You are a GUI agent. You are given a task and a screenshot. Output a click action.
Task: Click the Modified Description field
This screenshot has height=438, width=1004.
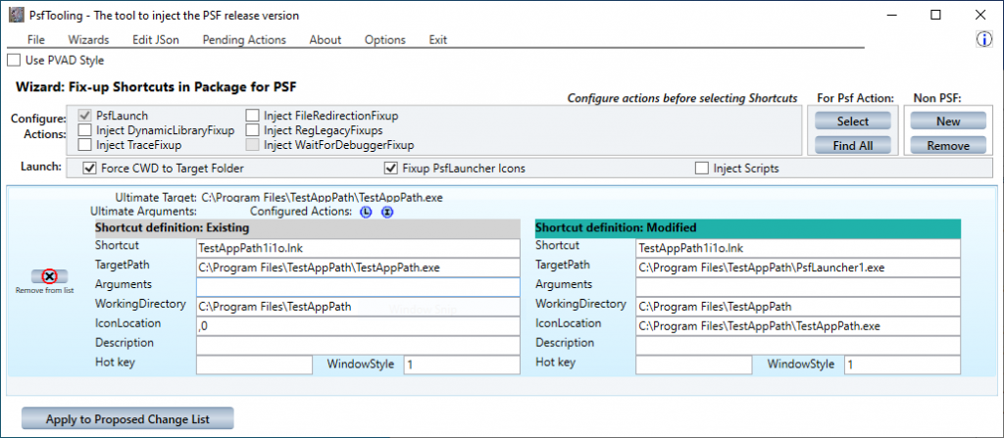(798, 346)
